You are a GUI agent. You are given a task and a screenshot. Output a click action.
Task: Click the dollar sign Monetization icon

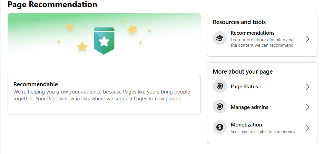[220, 128]
